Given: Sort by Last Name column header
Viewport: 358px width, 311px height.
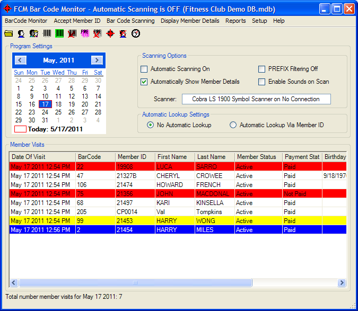Looking at the screenshot, I should (211, 157).
